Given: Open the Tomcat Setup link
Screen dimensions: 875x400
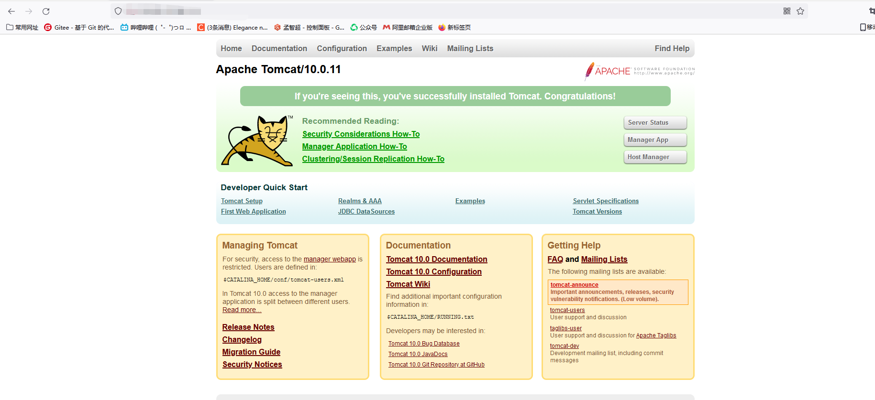Looking at the screenshot, I should 242,201.
